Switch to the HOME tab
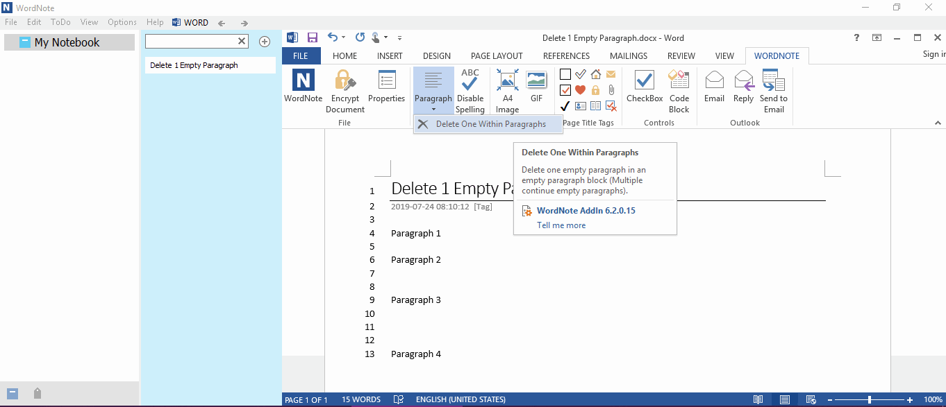The height and width of the screenshot is (407, 946). tap(345, 56)
